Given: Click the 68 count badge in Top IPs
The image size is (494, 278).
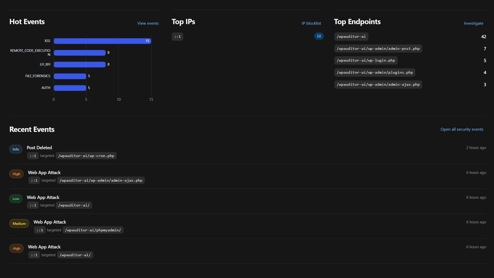Looking at the screenshot, I should pyautogui.click(x=319, y=36).
